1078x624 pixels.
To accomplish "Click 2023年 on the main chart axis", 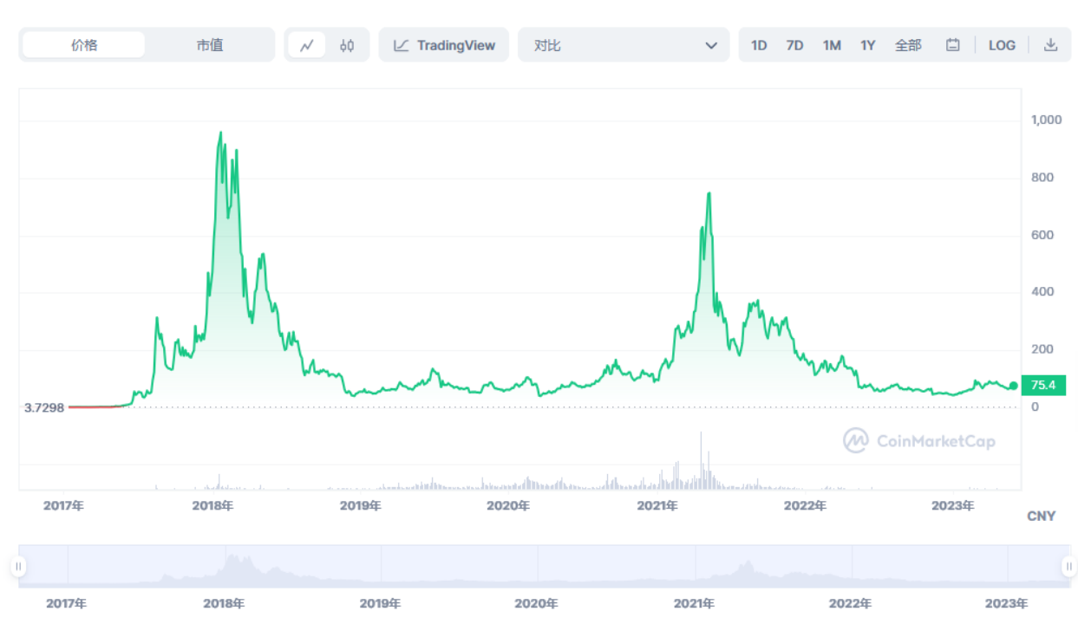I will click(x=952, y=505).
